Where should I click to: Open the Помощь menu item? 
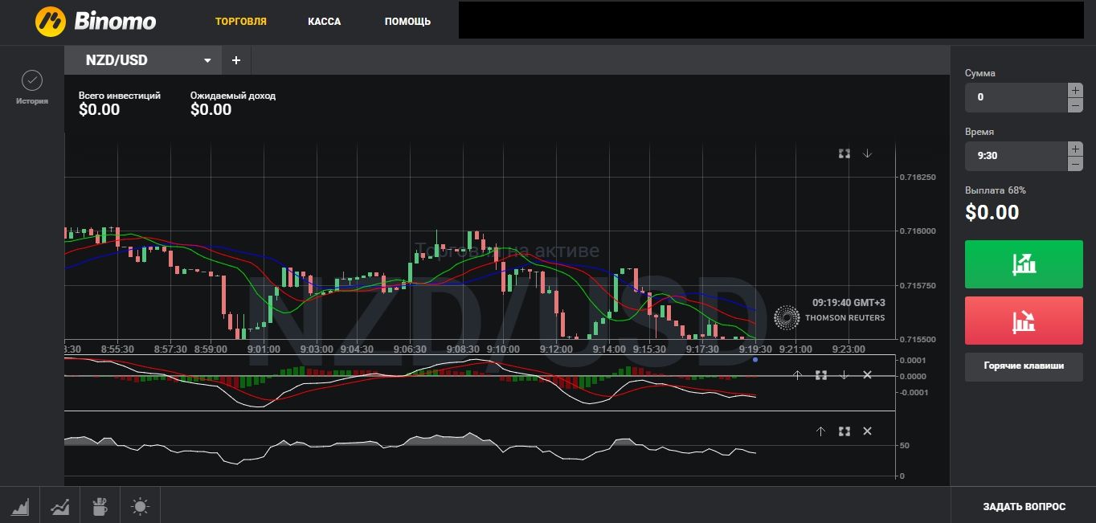click(x=407, y=22)
